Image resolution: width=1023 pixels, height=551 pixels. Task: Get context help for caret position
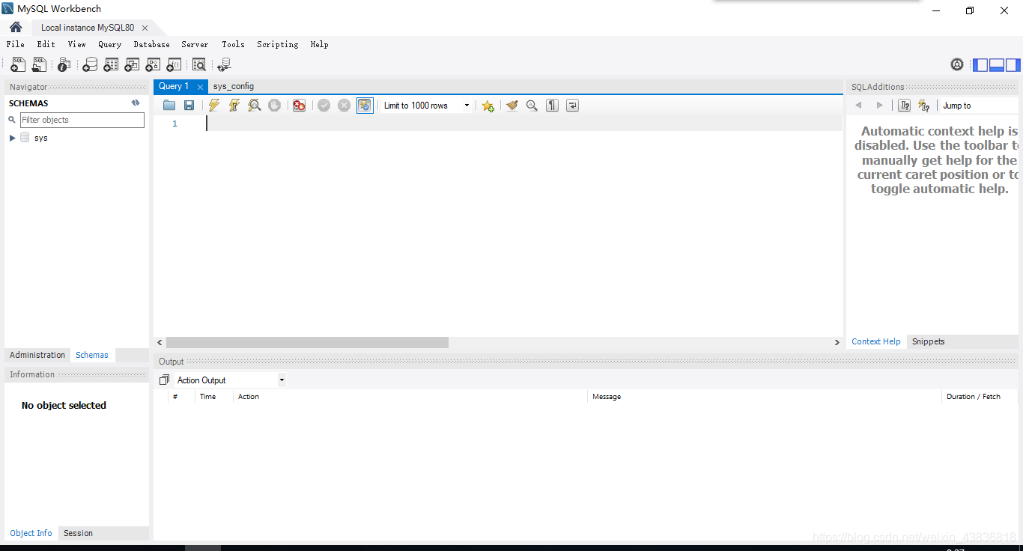tap(905, 106)
